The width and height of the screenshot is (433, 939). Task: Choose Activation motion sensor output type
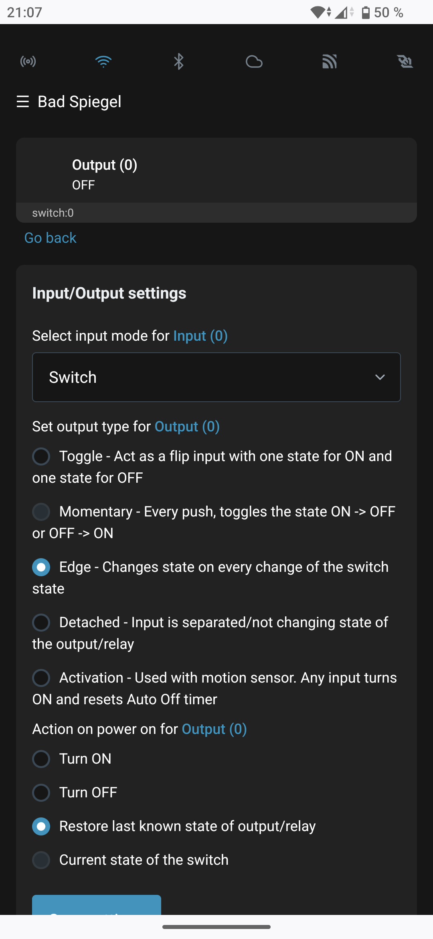coord(41,678)
